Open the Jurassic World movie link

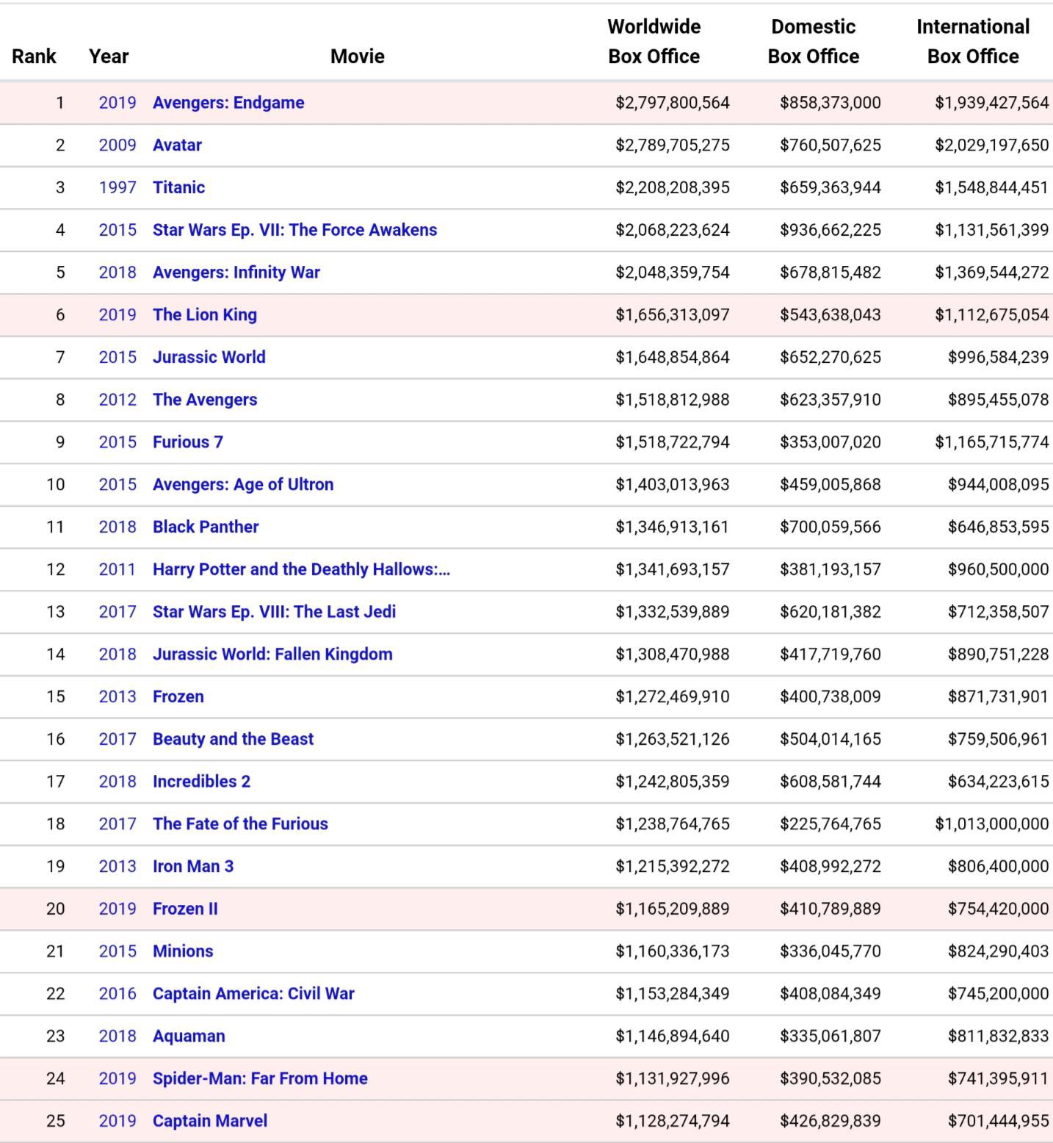[x=209, y=357]
